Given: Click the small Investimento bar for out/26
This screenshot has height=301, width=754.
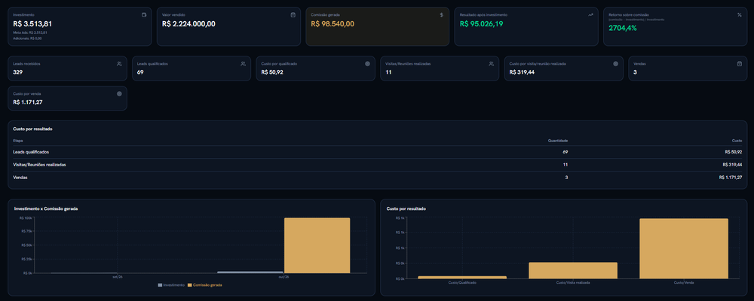Looking at the screenshot, I should [250, 272].
